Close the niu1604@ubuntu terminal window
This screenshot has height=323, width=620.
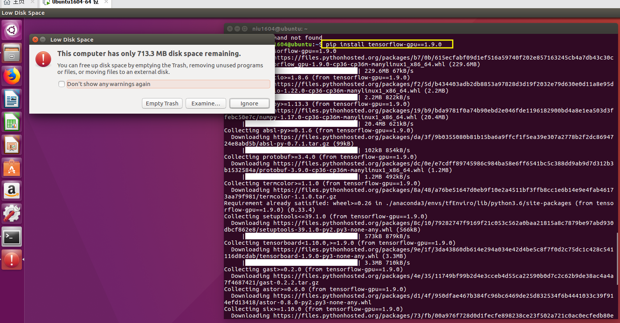[230, 28]
